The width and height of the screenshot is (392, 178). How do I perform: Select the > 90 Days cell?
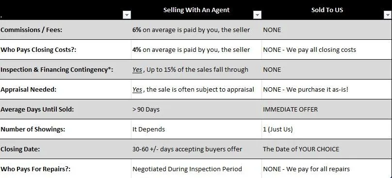(x=196, y=109)
